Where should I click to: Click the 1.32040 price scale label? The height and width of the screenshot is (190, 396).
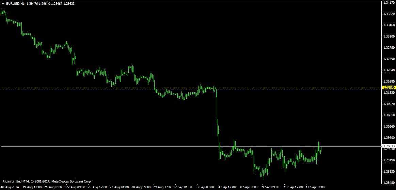tap(389, 70)
